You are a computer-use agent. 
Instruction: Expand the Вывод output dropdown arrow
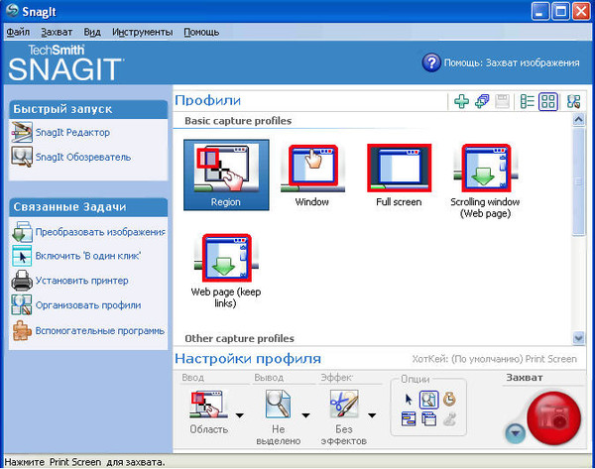(x=305, y=415)
